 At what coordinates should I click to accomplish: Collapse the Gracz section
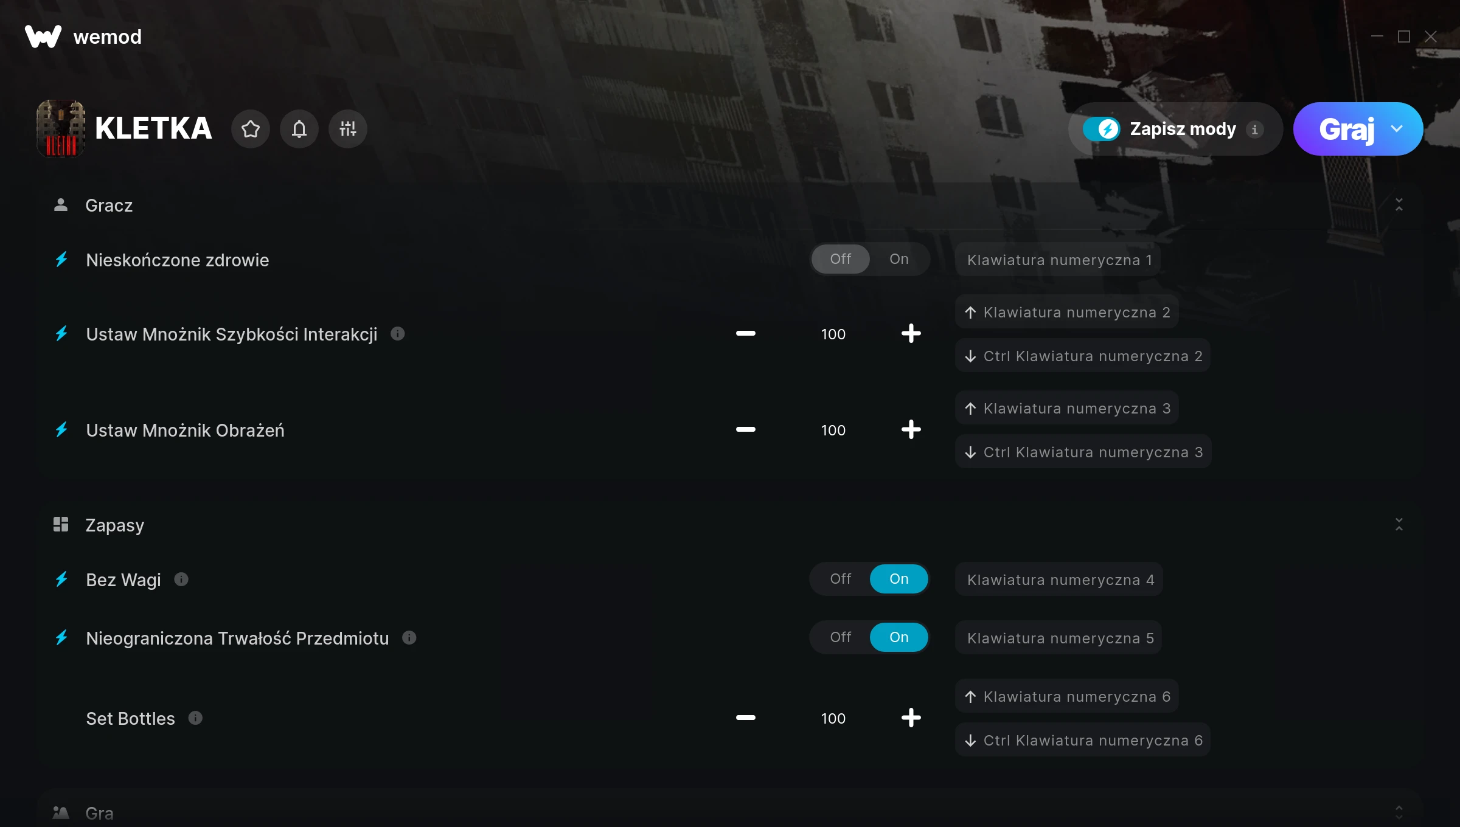click(x=1399, y=205)
